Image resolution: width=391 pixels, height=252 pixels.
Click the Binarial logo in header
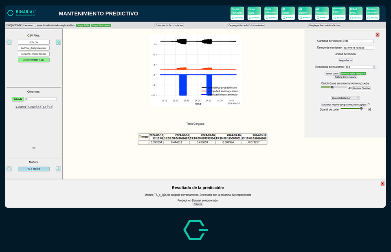click(x=22, y=13)
